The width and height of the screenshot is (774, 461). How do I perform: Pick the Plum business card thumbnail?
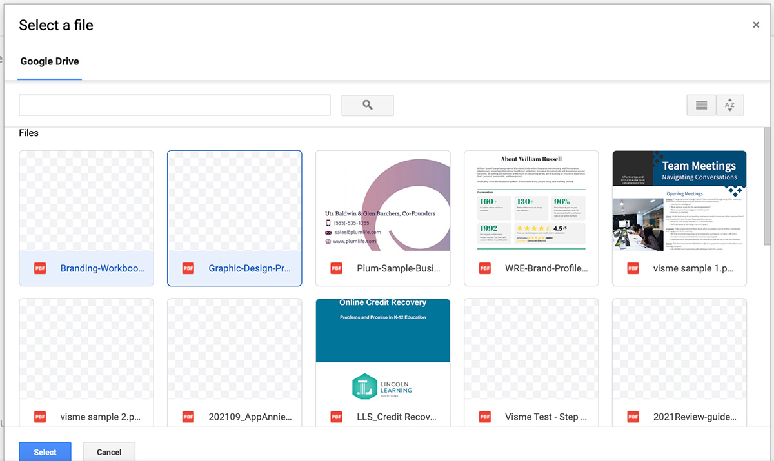point(382,201)
